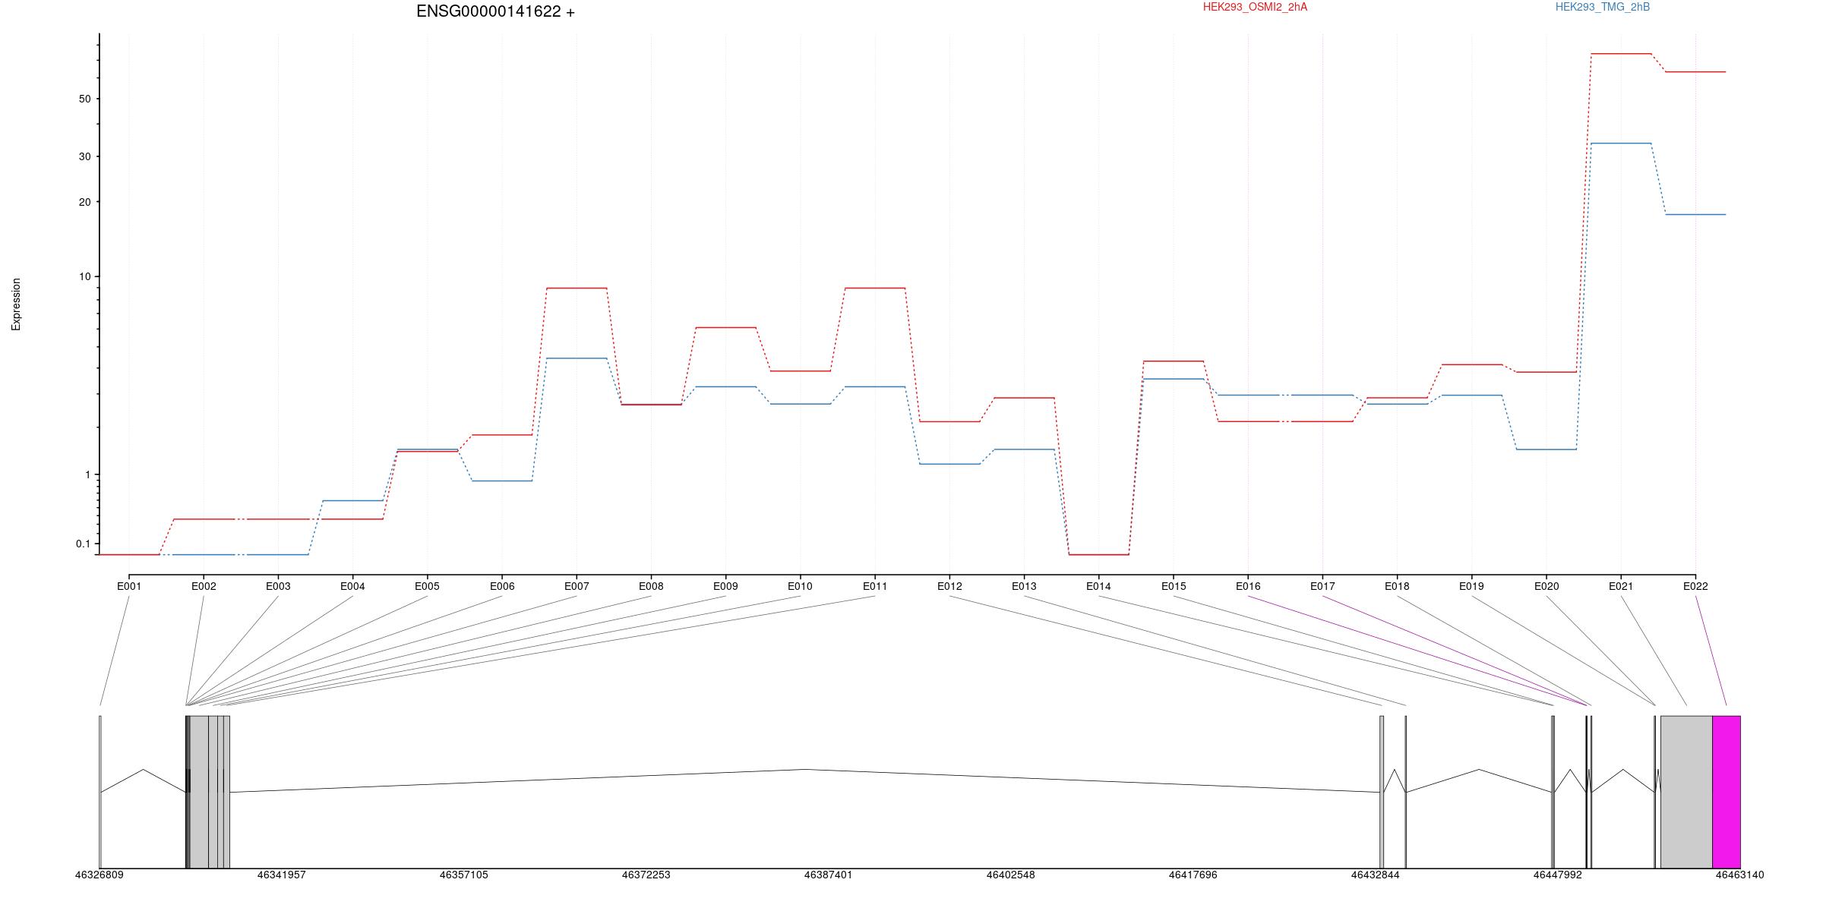Click exon label E003
Image resolution: width=1823 pixels, height=911 pixels.
[278, 586]
